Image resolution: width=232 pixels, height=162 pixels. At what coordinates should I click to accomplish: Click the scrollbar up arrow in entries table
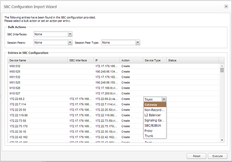point(222,66)
